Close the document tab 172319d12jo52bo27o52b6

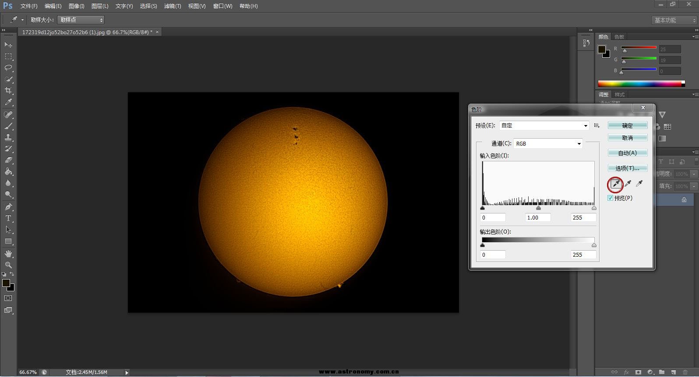coord(157,32)
